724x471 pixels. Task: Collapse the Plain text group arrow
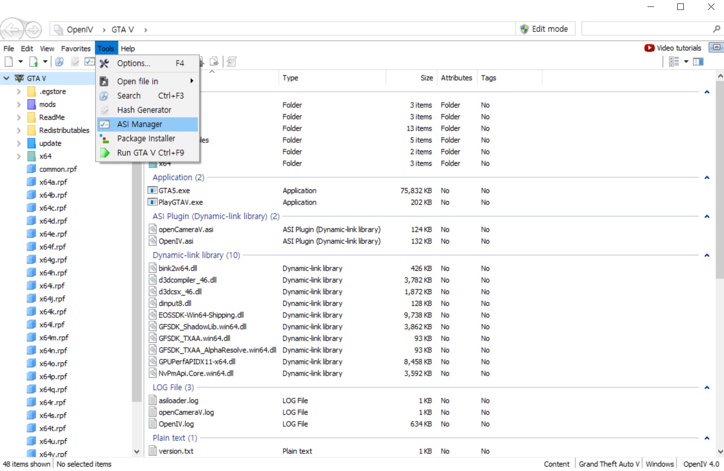(707, 438)
